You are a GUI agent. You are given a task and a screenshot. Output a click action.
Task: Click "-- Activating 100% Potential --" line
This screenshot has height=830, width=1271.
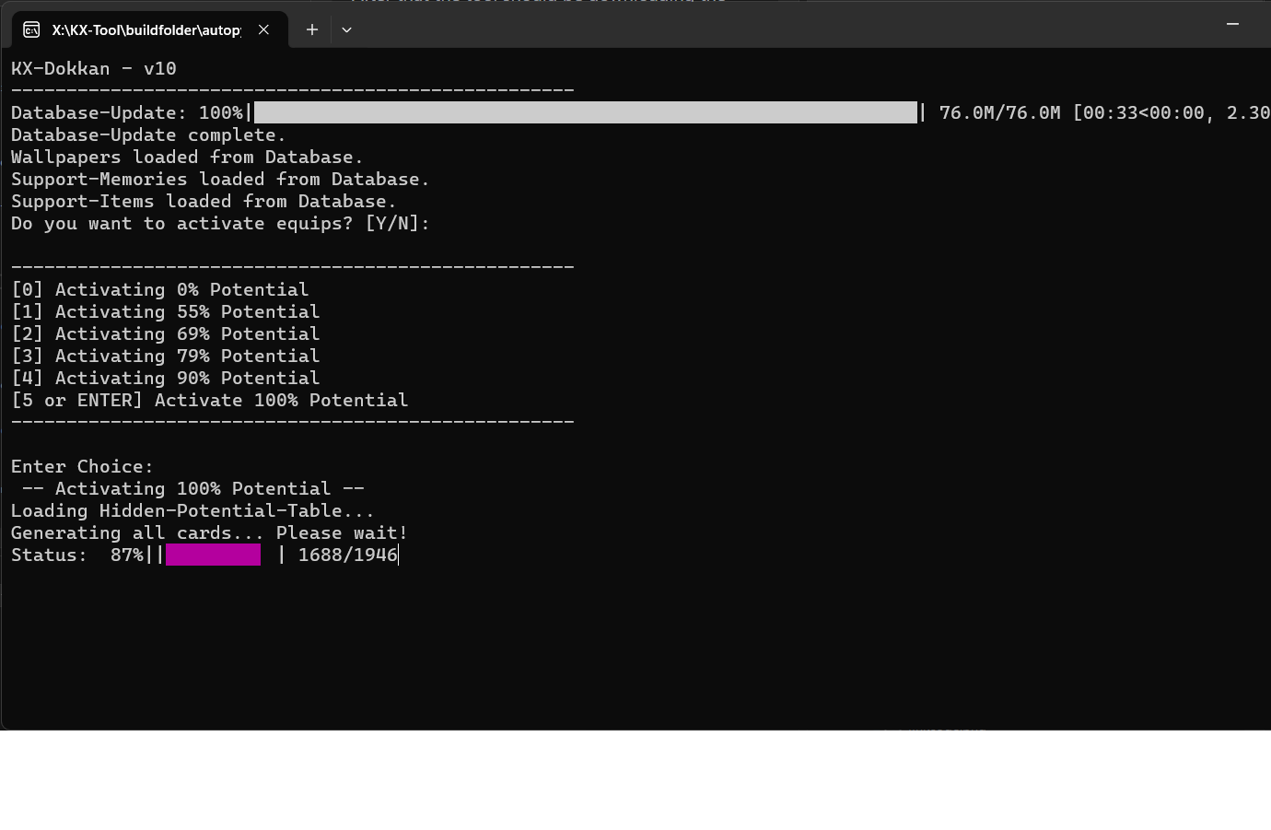(192, 488)
